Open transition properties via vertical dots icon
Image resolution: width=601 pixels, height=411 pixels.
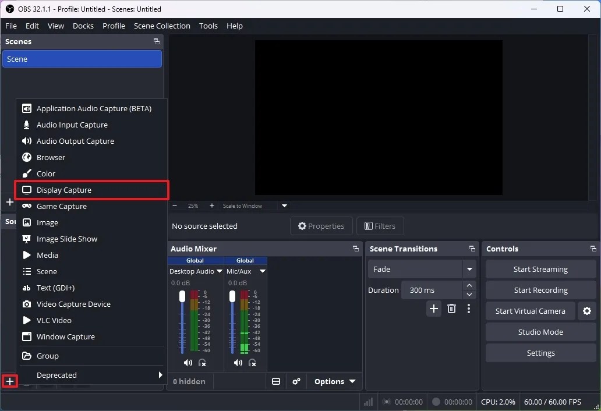coord(469,309)
